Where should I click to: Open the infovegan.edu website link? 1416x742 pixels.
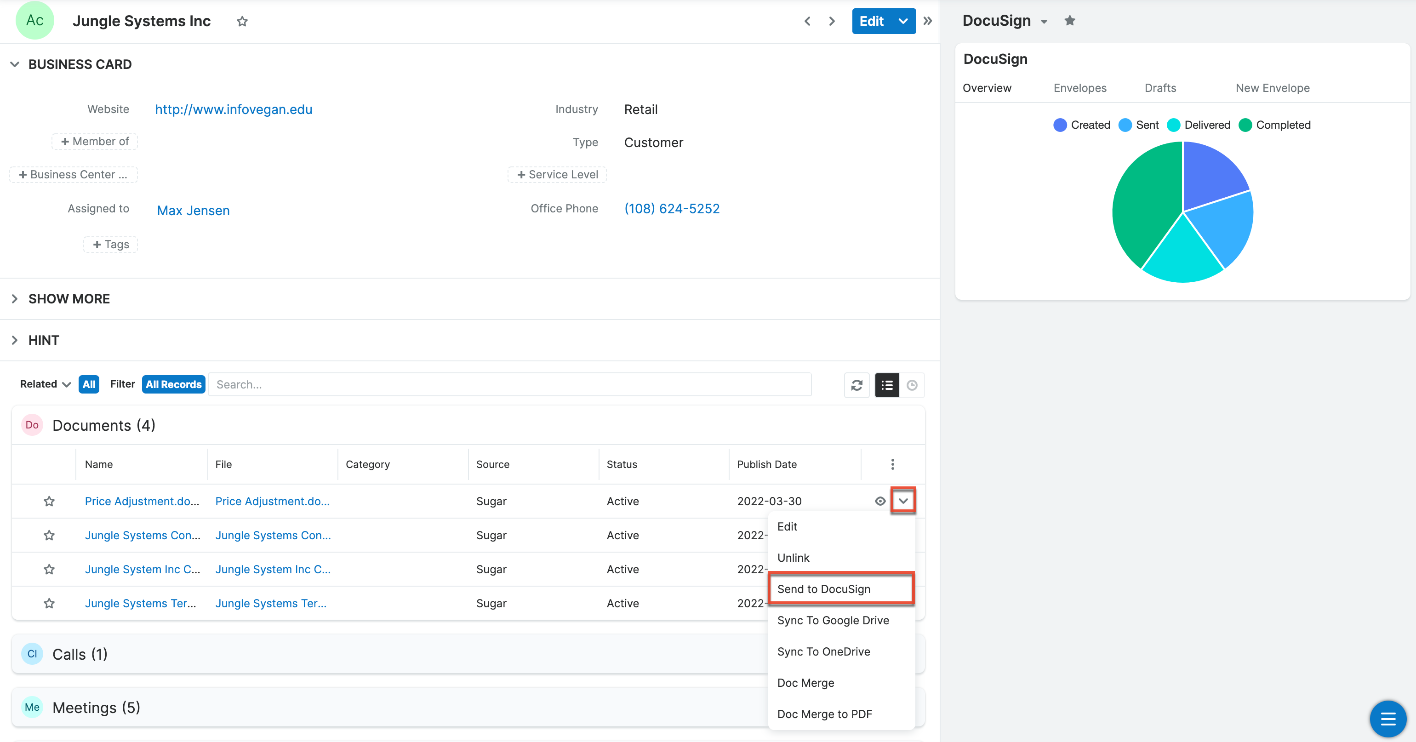(x=234, y=109)
